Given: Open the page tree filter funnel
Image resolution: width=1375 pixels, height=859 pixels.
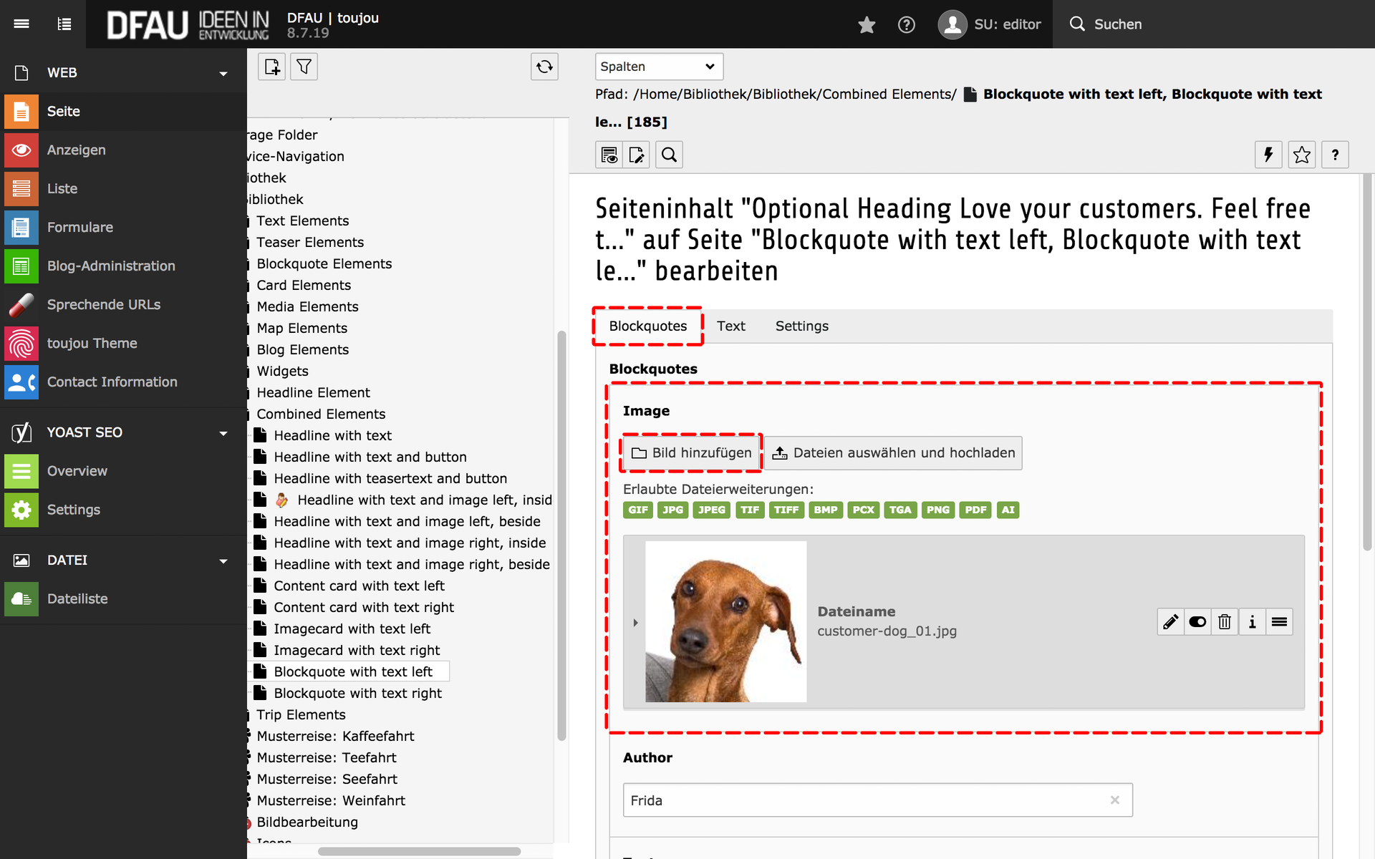Looking at the screenshot, I should [x=304, y=67].
